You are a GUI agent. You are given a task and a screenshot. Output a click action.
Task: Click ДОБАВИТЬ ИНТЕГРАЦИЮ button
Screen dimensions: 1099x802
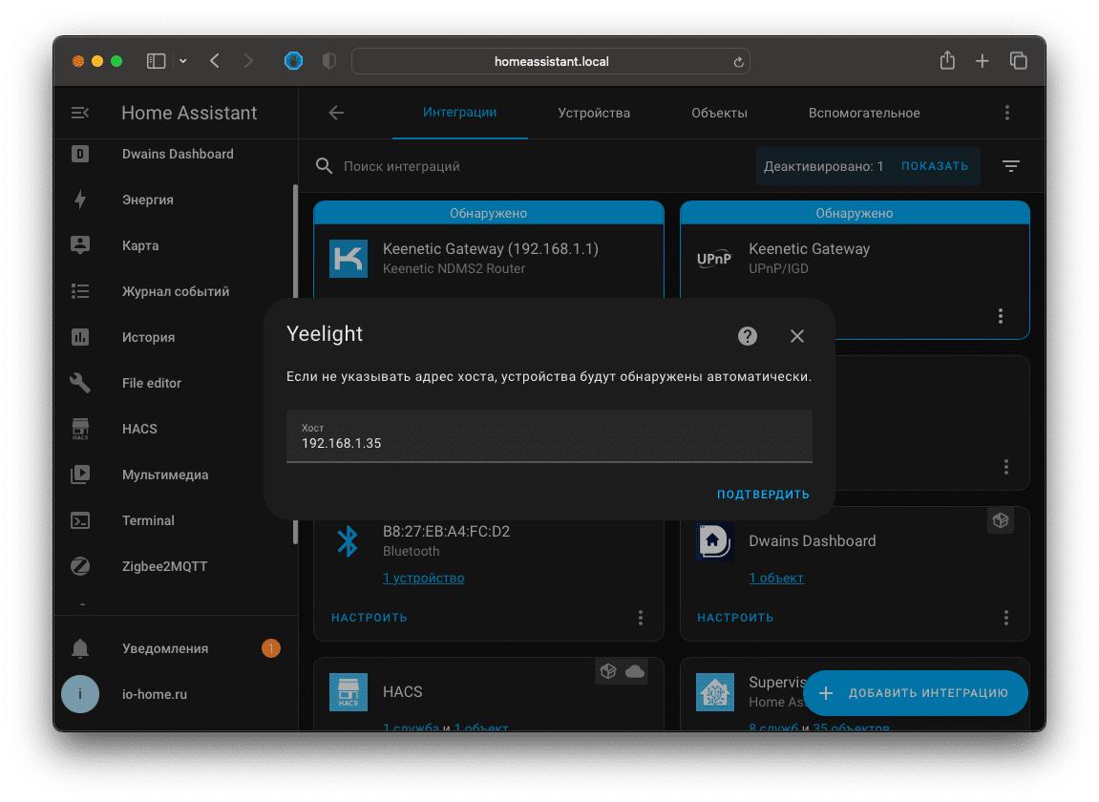[916, 693]
